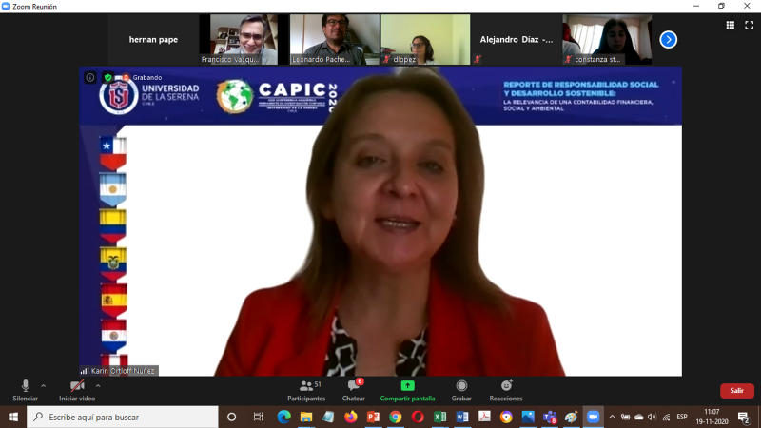Start camera with Iniciar video
Image resolution: width=761 pixels, height=428 pixels.
(x=77, y=391)
